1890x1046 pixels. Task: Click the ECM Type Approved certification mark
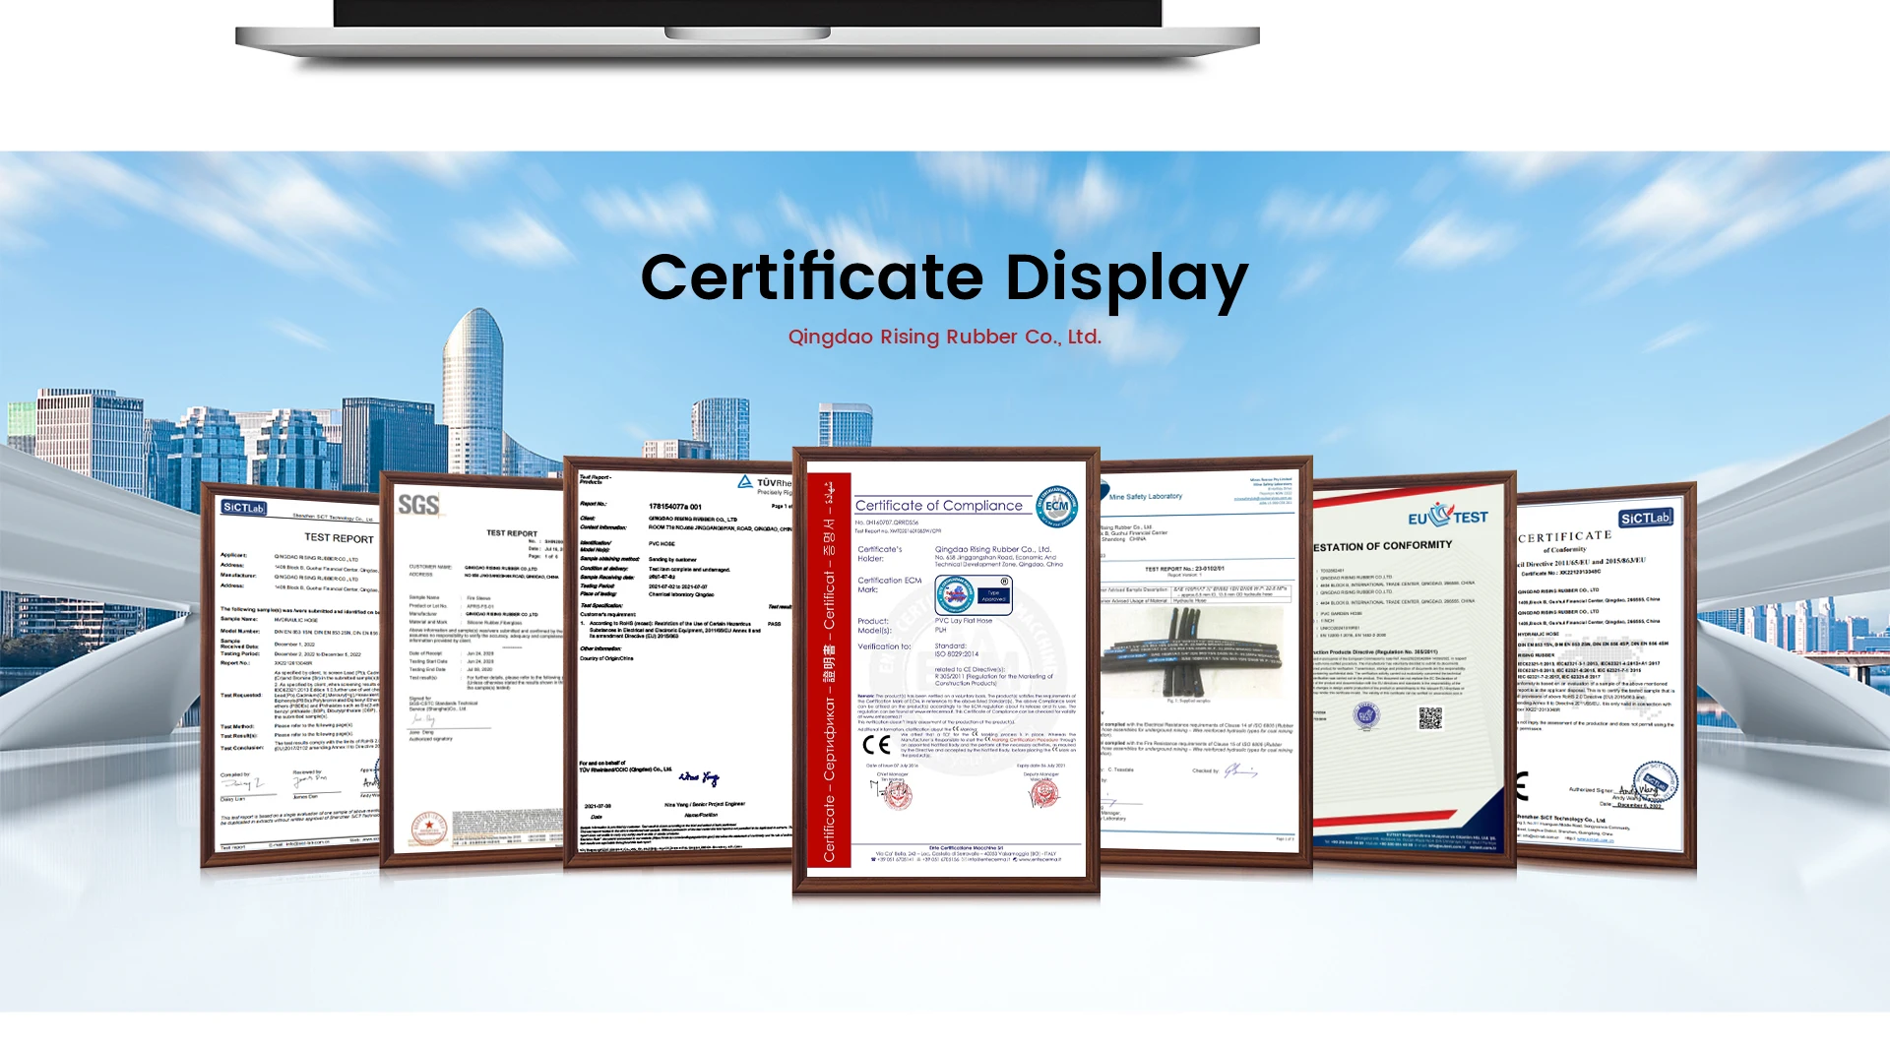coord(973,595)
